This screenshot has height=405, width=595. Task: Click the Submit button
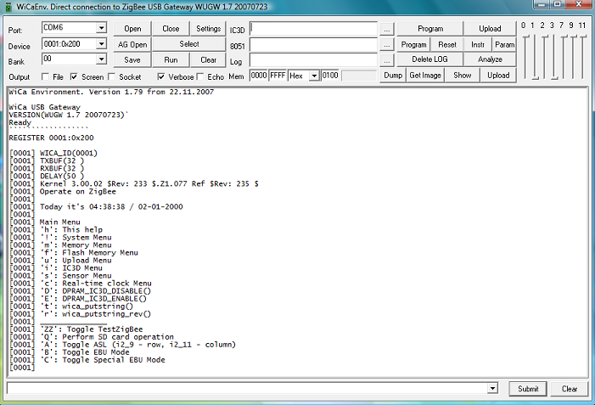(x=528, y=389)
